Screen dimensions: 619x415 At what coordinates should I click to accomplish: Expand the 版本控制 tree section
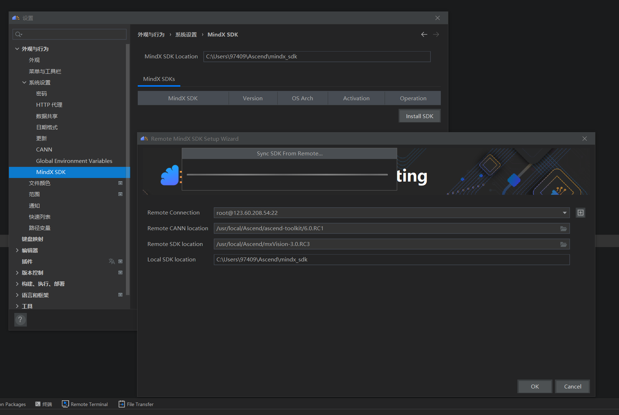pos(17,272)
